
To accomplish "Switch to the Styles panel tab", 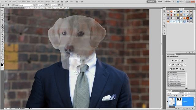I will 181,9.
